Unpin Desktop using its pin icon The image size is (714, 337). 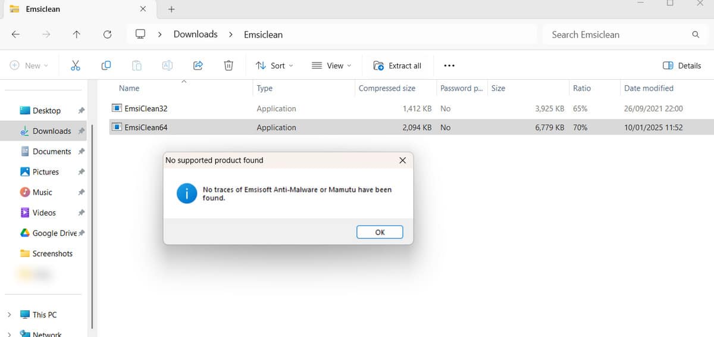click(82, 111)
